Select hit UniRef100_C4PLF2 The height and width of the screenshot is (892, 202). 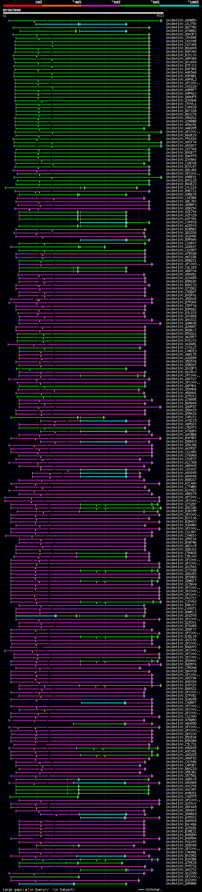tap(181, 417)
